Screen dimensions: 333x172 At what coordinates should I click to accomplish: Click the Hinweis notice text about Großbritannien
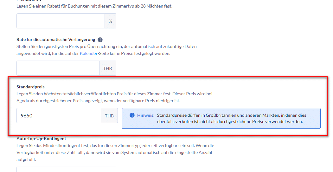[x=232, y=118]
